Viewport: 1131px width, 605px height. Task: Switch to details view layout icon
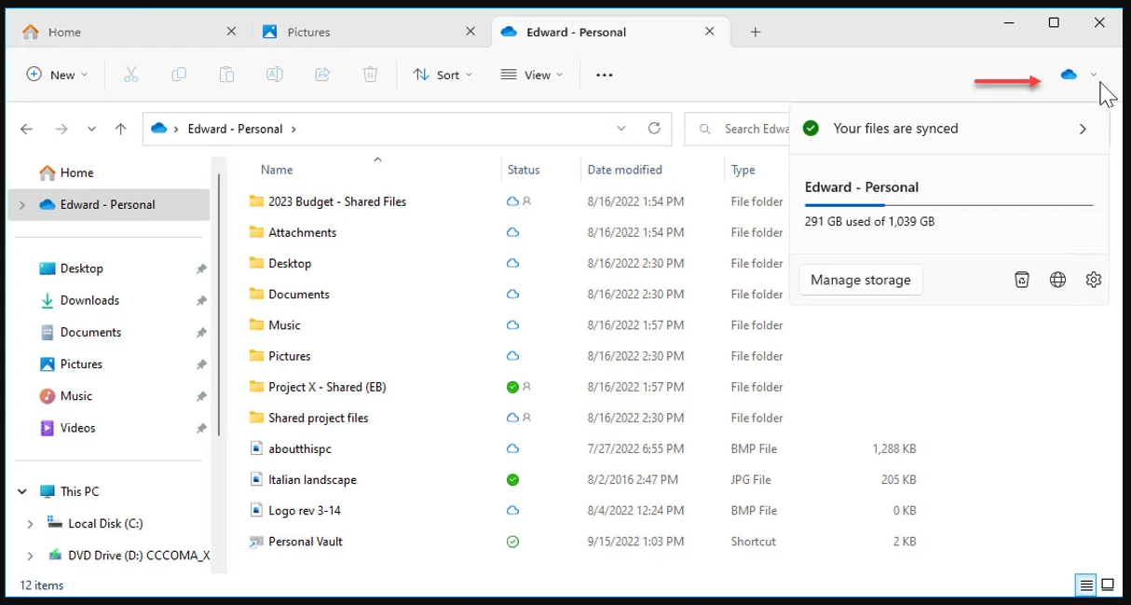click(x=1086, y=585)
